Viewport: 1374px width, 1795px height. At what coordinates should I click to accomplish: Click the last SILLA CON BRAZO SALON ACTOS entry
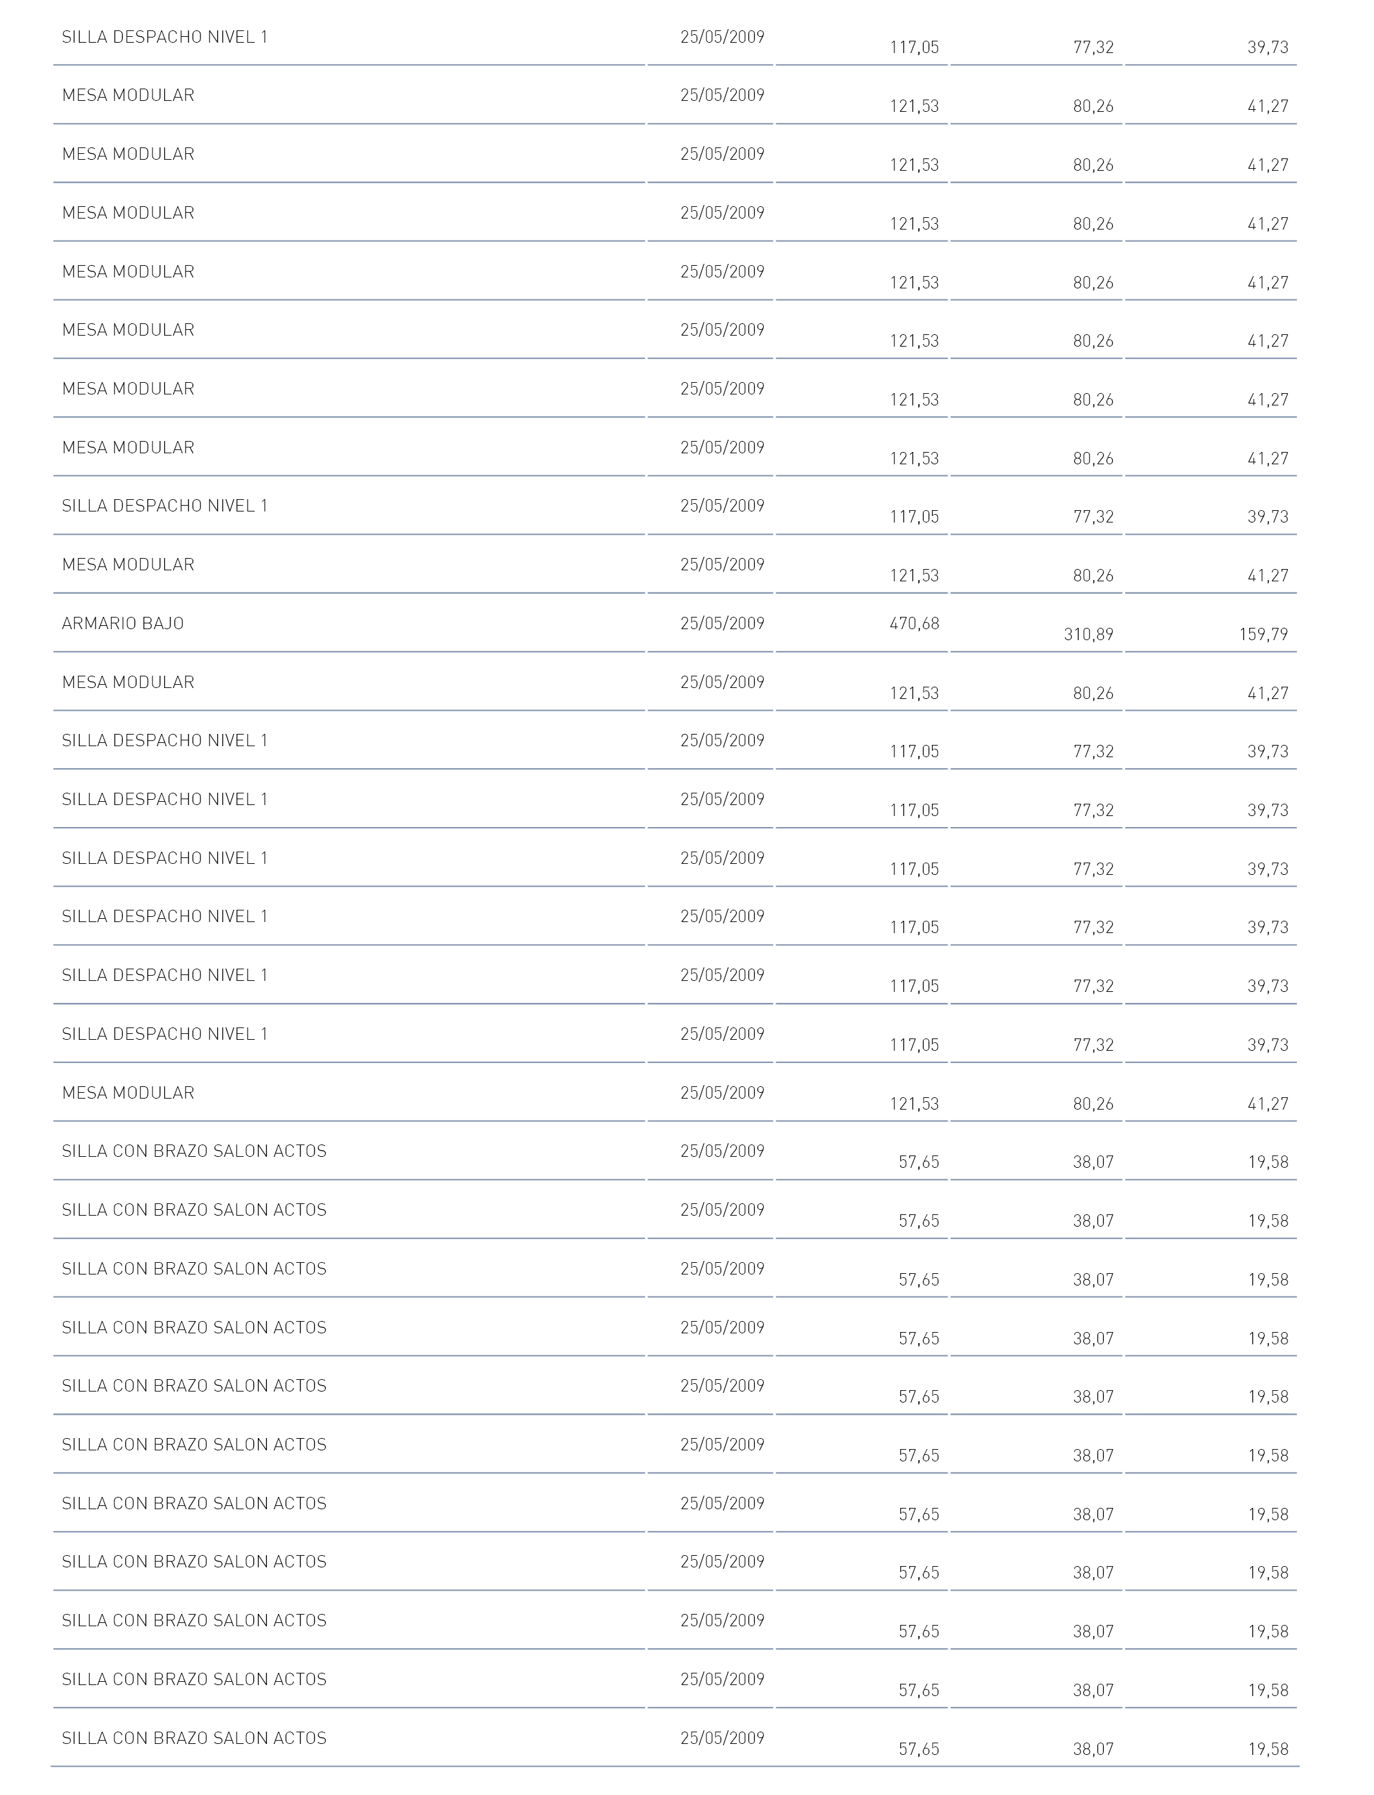194,1737
